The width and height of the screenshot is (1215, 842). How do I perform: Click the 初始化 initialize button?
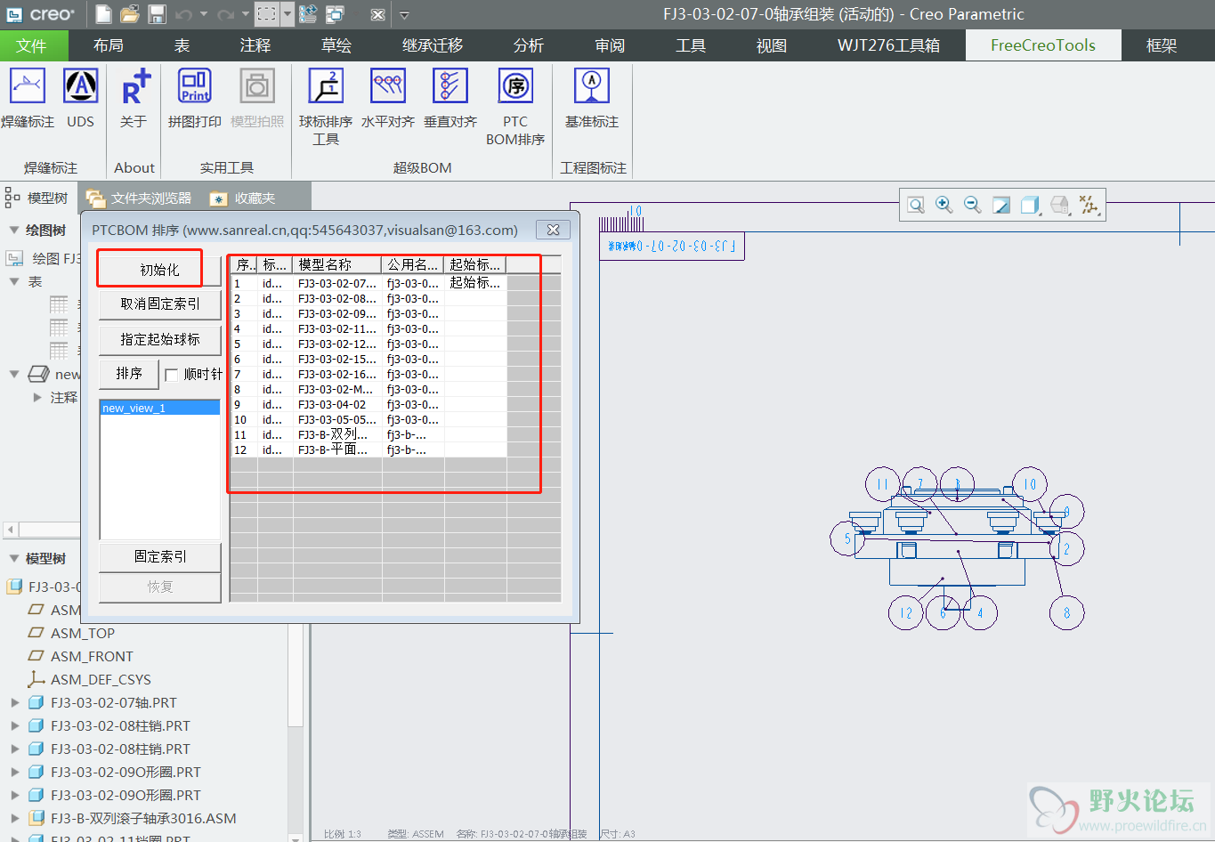(x=159, y=270)
